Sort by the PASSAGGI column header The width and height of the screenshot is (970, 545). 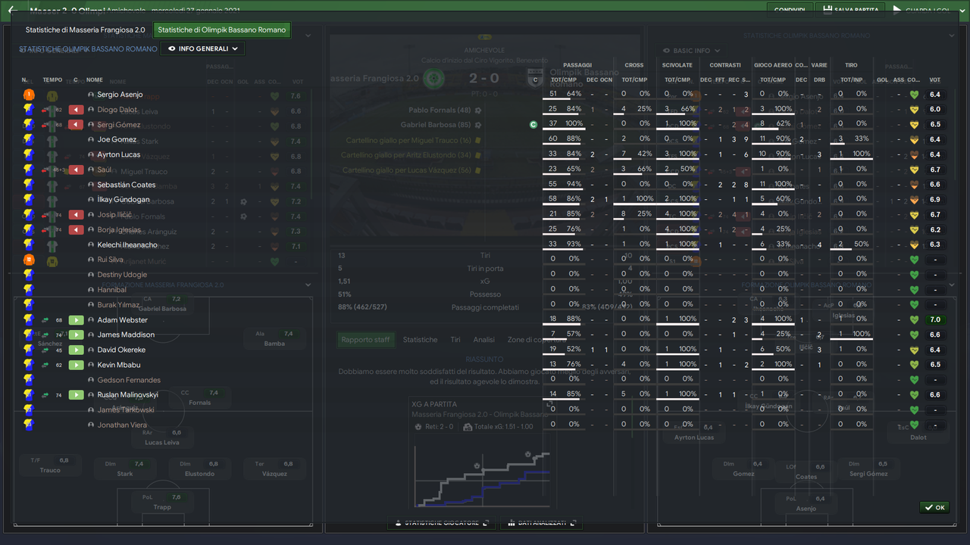pos(577,65)
